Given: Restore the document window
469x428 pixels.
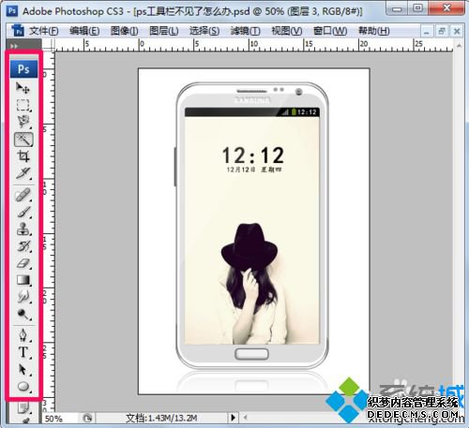Looking at the screenshot, I should 442,31.
